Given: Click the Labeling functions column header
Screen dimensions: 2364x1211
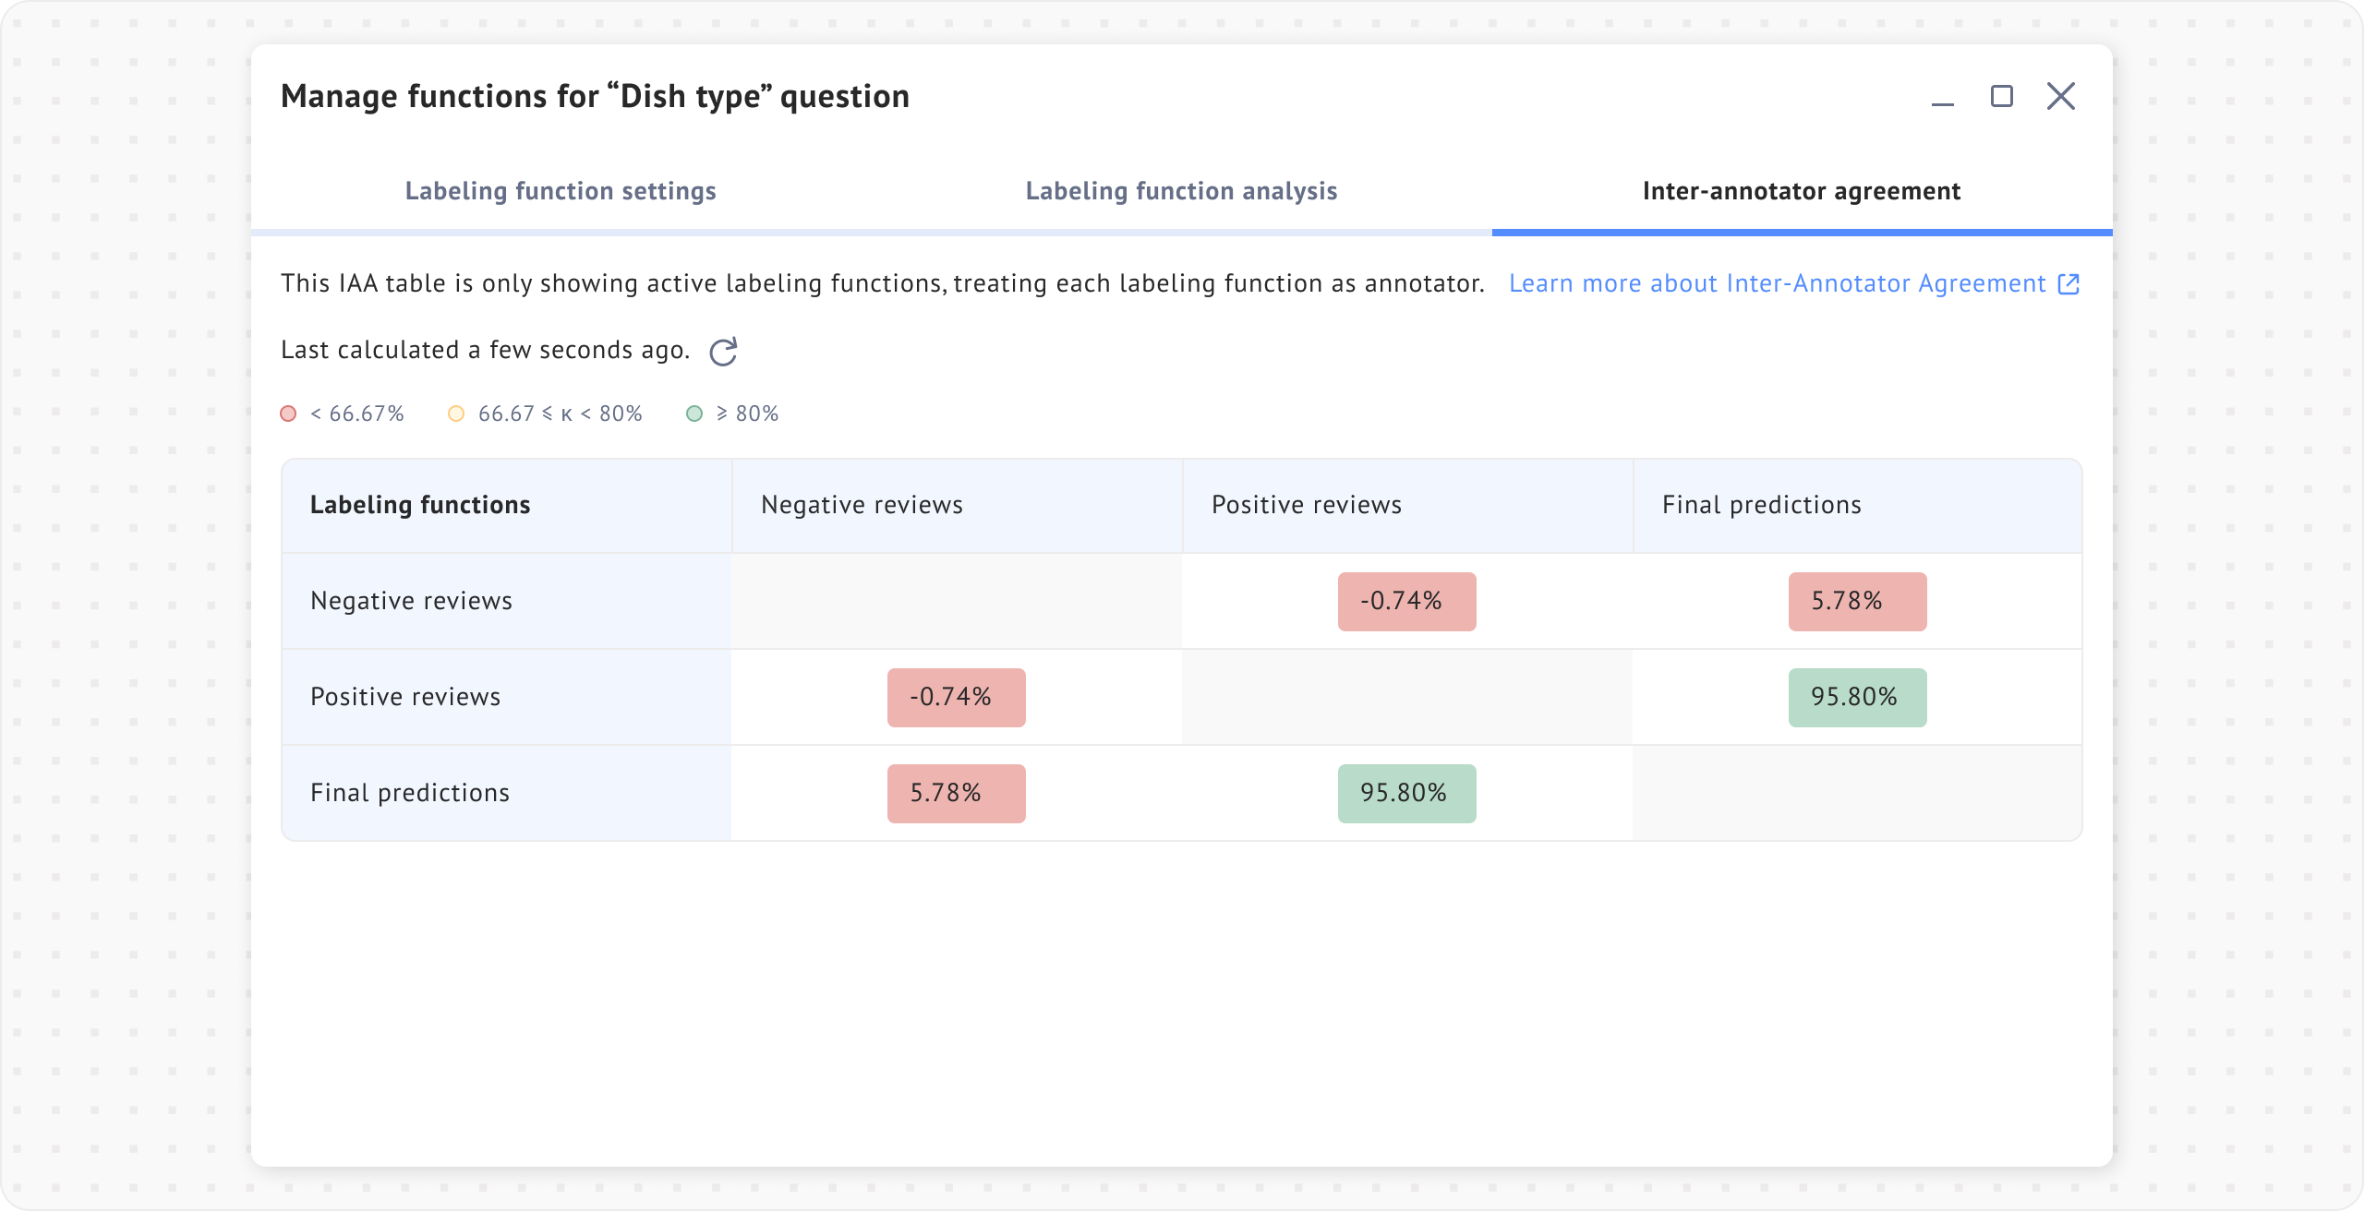Looking at the screenshot, I should [420, 505].
